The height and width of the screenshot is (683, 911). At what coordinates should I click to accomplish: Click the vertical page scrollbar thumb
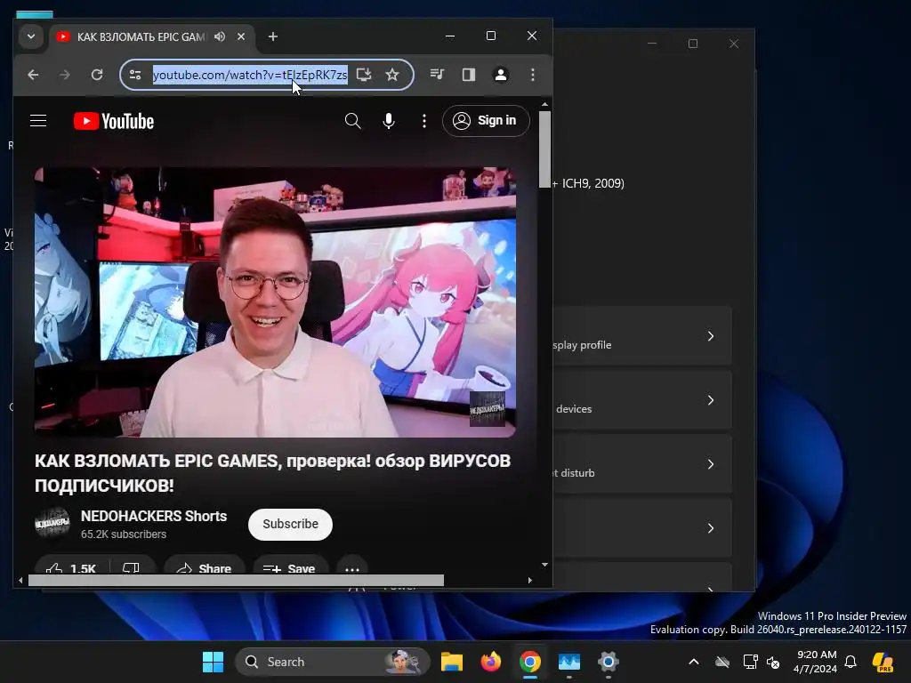544,149
